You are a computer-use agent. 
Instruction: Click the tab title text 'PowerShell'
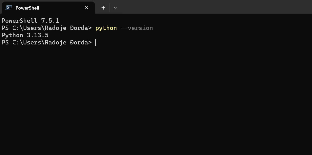coord(27,8)
